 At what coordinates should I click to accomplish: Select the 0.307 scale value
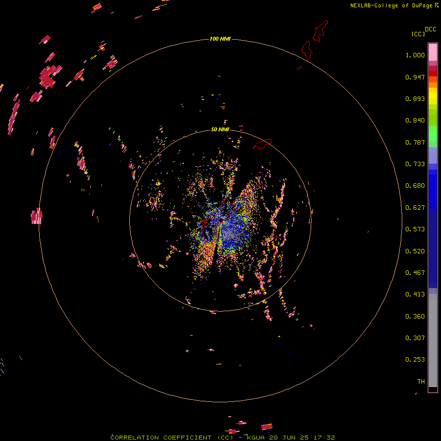(x=415, y=338)
